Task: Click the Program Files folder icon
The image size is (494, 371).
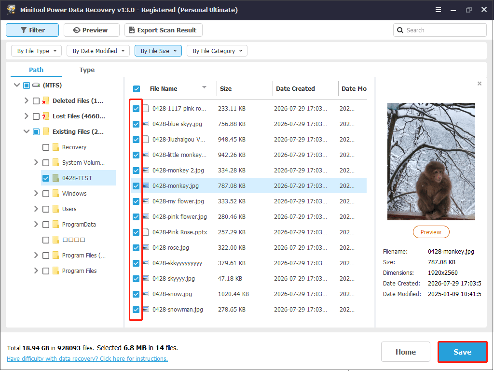Action: coord(56,271)
